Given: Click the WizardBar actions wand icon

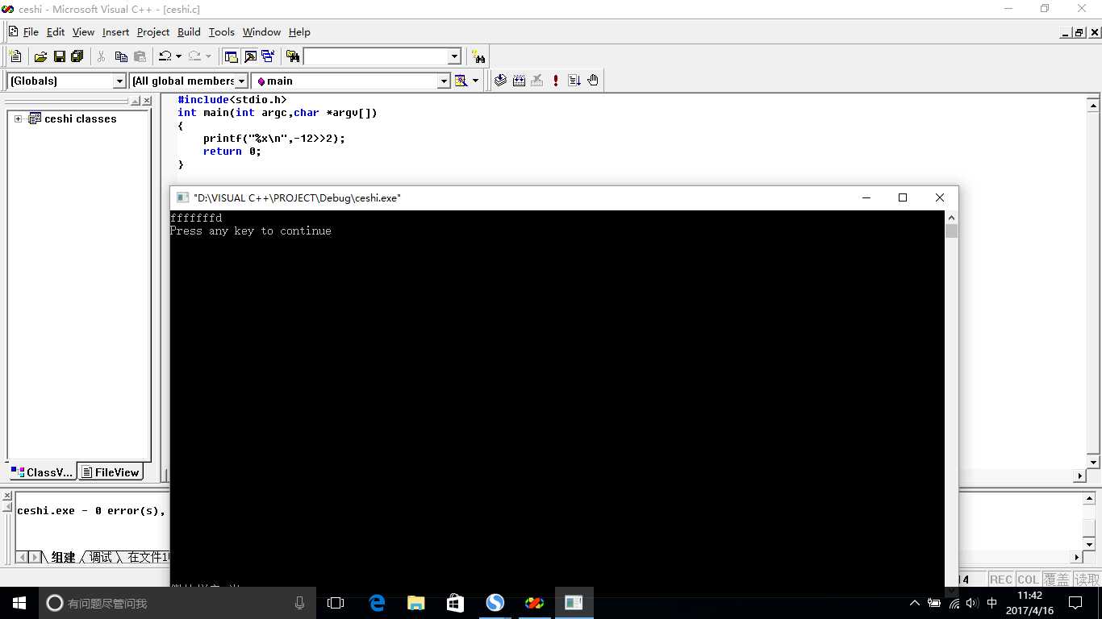Looking at the screenshot, I should tap(461, 81).
